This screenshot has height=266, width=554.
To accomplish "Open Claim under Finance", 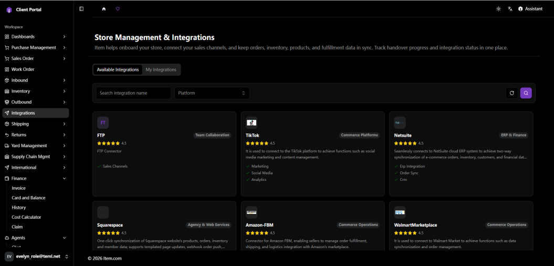I will (x=17, y=227).
